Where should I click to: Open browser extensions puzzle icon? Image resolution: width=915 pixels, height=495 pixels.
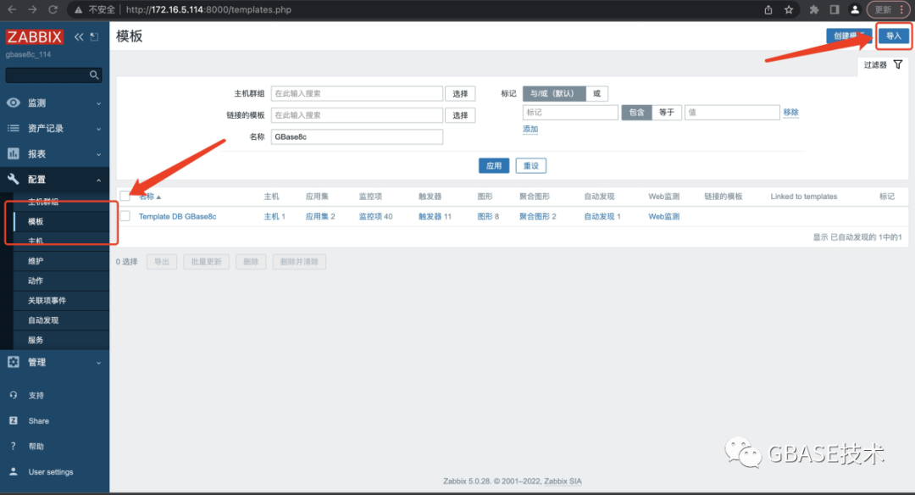point(814,9)
